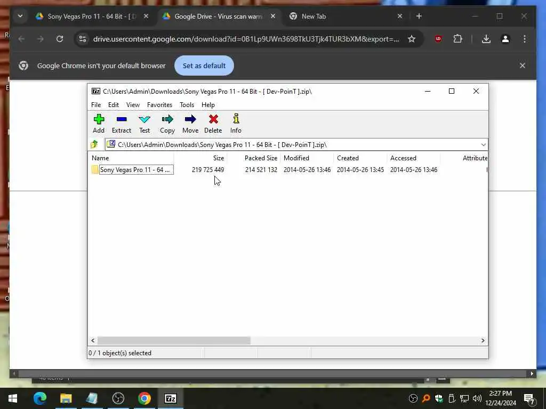Sort by Accessed column header
This screenshot has height=409, width=546.
pos(414,158)
